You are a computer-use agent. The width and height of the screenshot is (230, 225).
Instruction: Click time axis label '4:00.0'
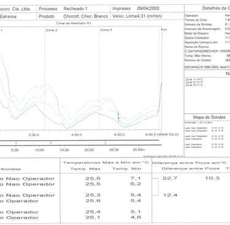pos(77,135)
